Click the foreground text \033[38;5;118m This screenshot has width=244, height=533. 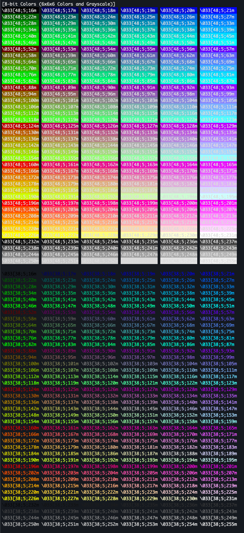pyautogui.click(x=20, y=383)
